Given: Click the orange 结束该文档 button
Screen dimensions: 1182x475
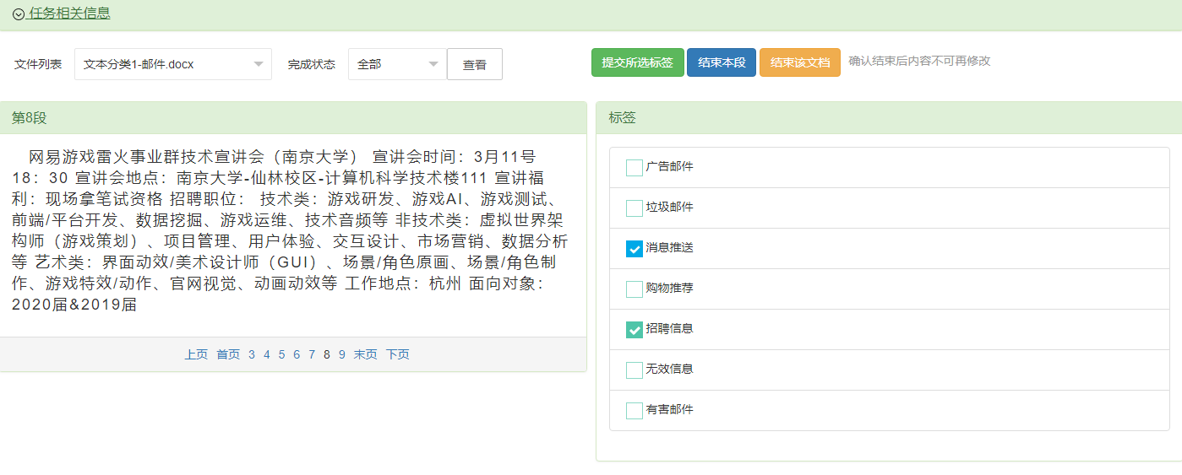Looking at the screenshot, I should [799, 62].
